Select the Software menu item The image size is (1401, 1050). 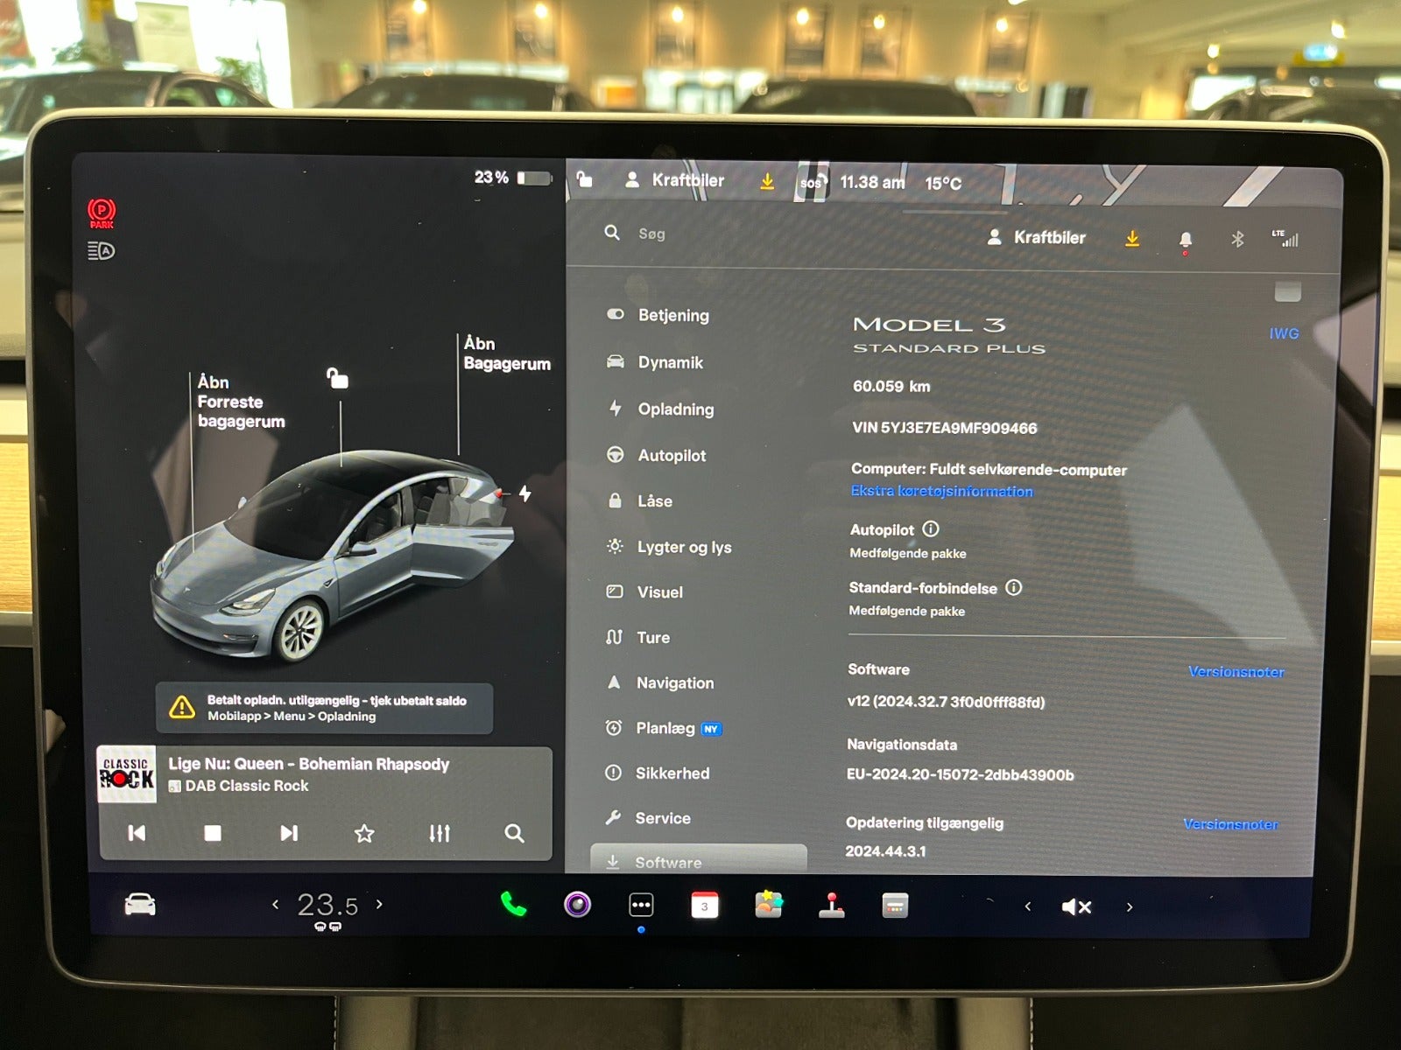coord(698,861)
